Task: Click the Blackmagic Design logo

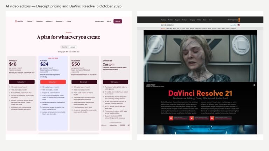Action: pyautogui.click(x=234, y=20)
